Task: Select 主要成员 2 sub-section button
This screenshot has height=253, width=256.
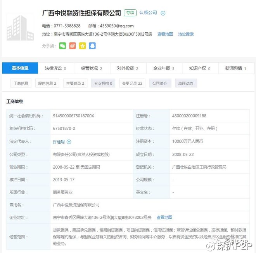Action: 75,83
